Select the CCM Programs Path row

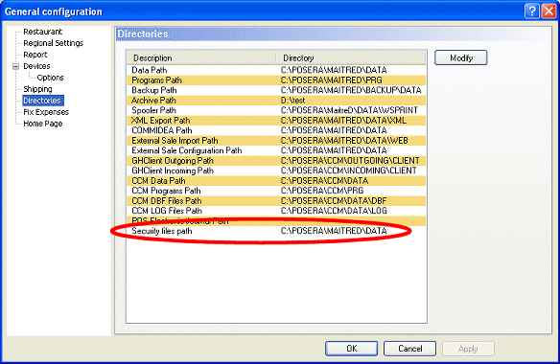point(276,191)
